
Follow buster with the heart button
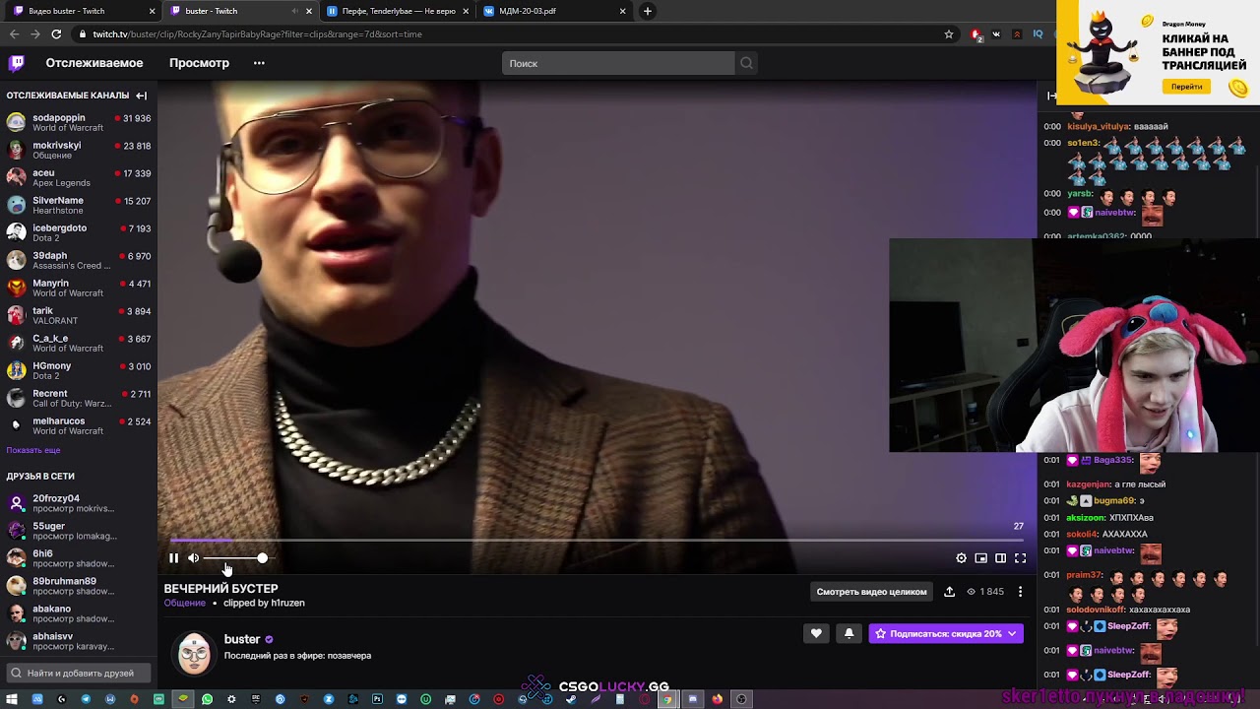pos(816,634)
